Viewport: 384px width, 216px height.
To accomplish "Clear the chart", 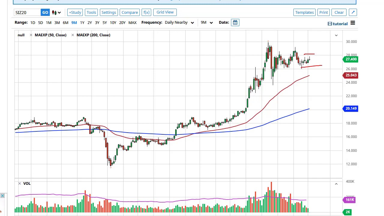I will [x=339, y=12].
